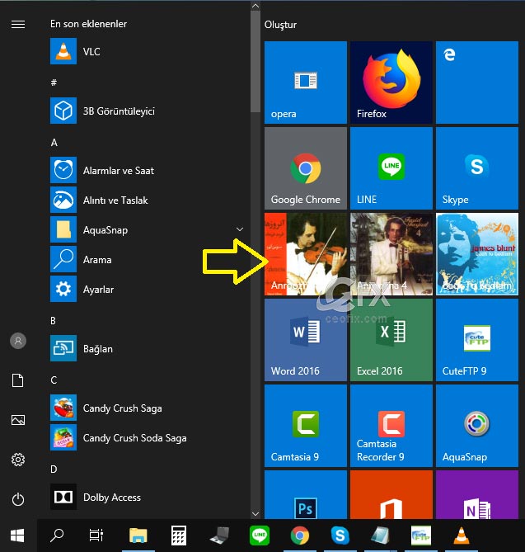
Task: Open VLC from taskbar
Action: click(462, 535)
